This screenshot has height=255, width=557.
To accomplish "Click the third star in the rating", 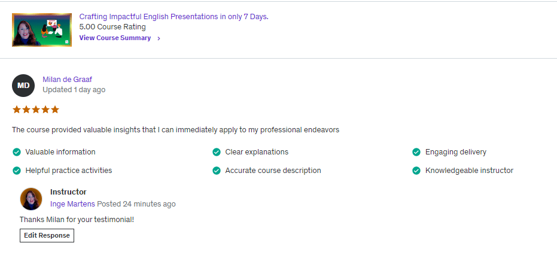I will (x=36, y=110).
